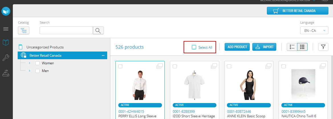
Task: Open the catalog book icon in sidebar
Action: click(6, 42)
